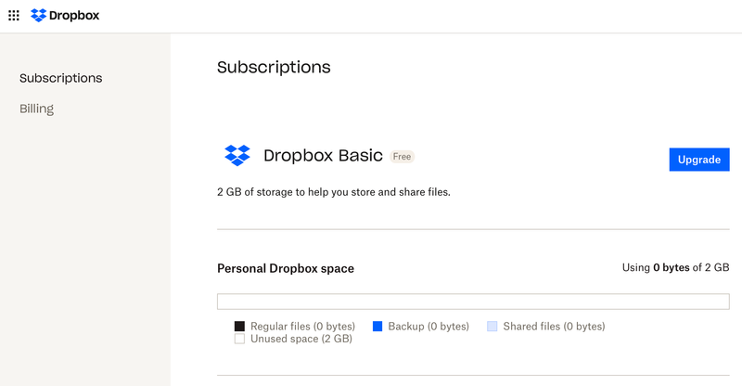Click the Dropbox Basic plan title
Viewport: 742px width, 386px height.
click(x=323, y=156)
